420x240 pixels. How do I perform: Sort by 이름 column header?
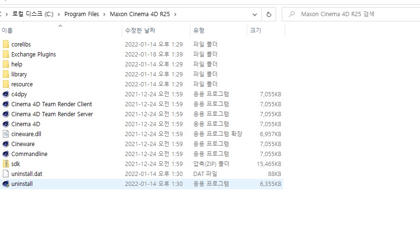(x=61, y=30)
